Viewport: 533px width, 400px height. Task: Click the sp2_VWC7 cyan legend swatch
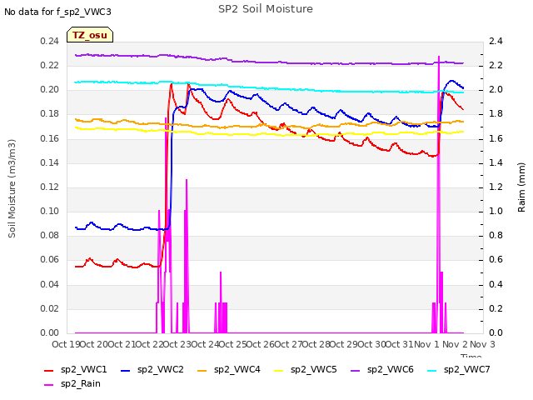[431, 371]
